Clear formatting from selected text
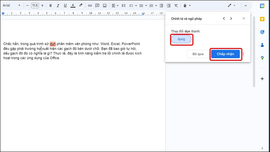Image resolution: width=270 pixels, height=152 pixels. click(176, 5)
